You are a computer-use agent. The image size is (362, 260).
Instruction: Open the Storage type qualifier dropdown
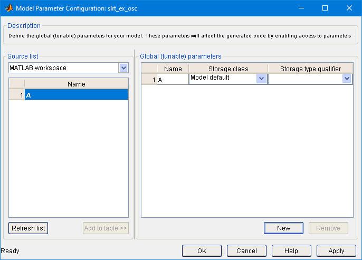pyautogui.click(x=347, y=78)
